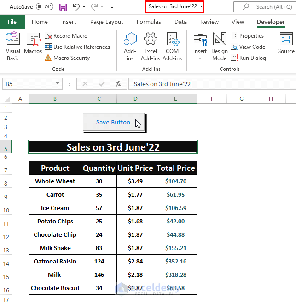Screen dimensions: 296x304
Task: Open COM Add-ins dialog
Action: [172, 47]
